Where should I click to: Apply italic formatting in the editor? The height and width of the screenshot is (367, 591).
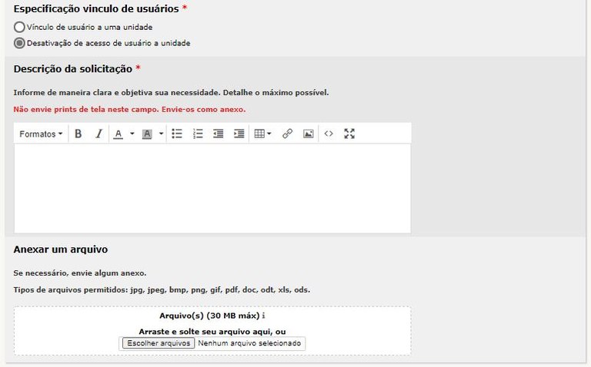[x=98, y=134]
